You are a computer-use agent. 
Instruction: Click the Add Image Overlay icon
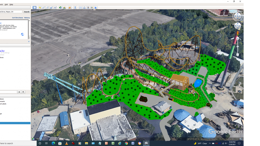(x=51, y=8)
